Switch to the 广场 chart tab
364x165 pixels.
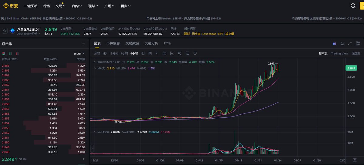[x=167, y=43]
